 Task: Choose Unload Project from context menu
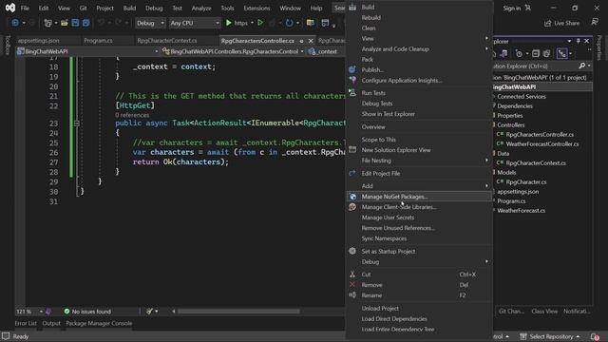[419, 308]
